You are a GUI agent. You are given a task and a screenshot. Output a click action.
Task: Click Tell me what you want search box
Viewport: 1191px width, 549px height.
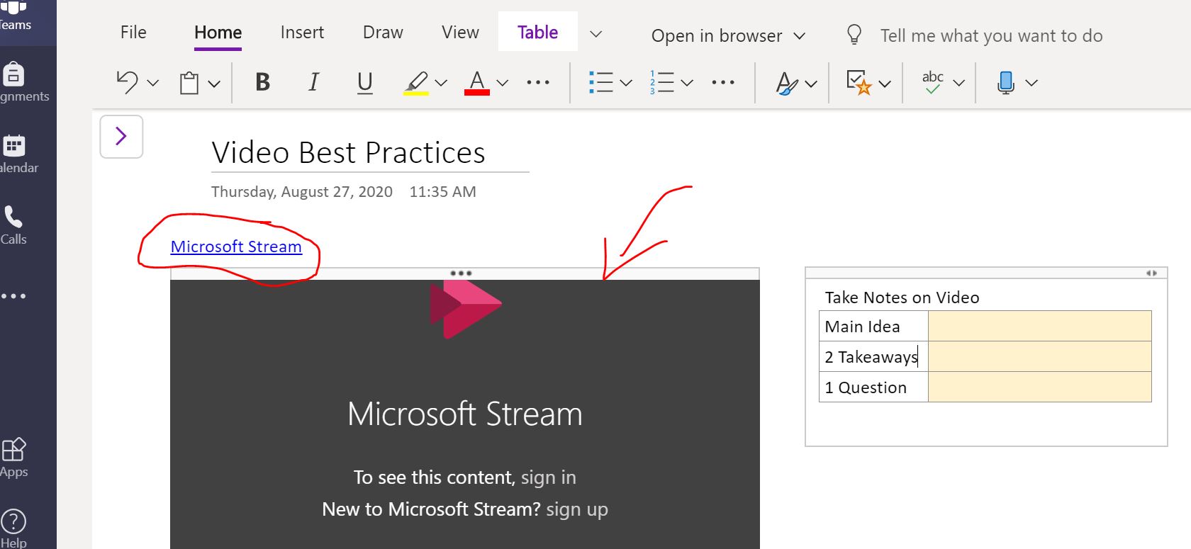pyautogui.click(x=991, y=35)
